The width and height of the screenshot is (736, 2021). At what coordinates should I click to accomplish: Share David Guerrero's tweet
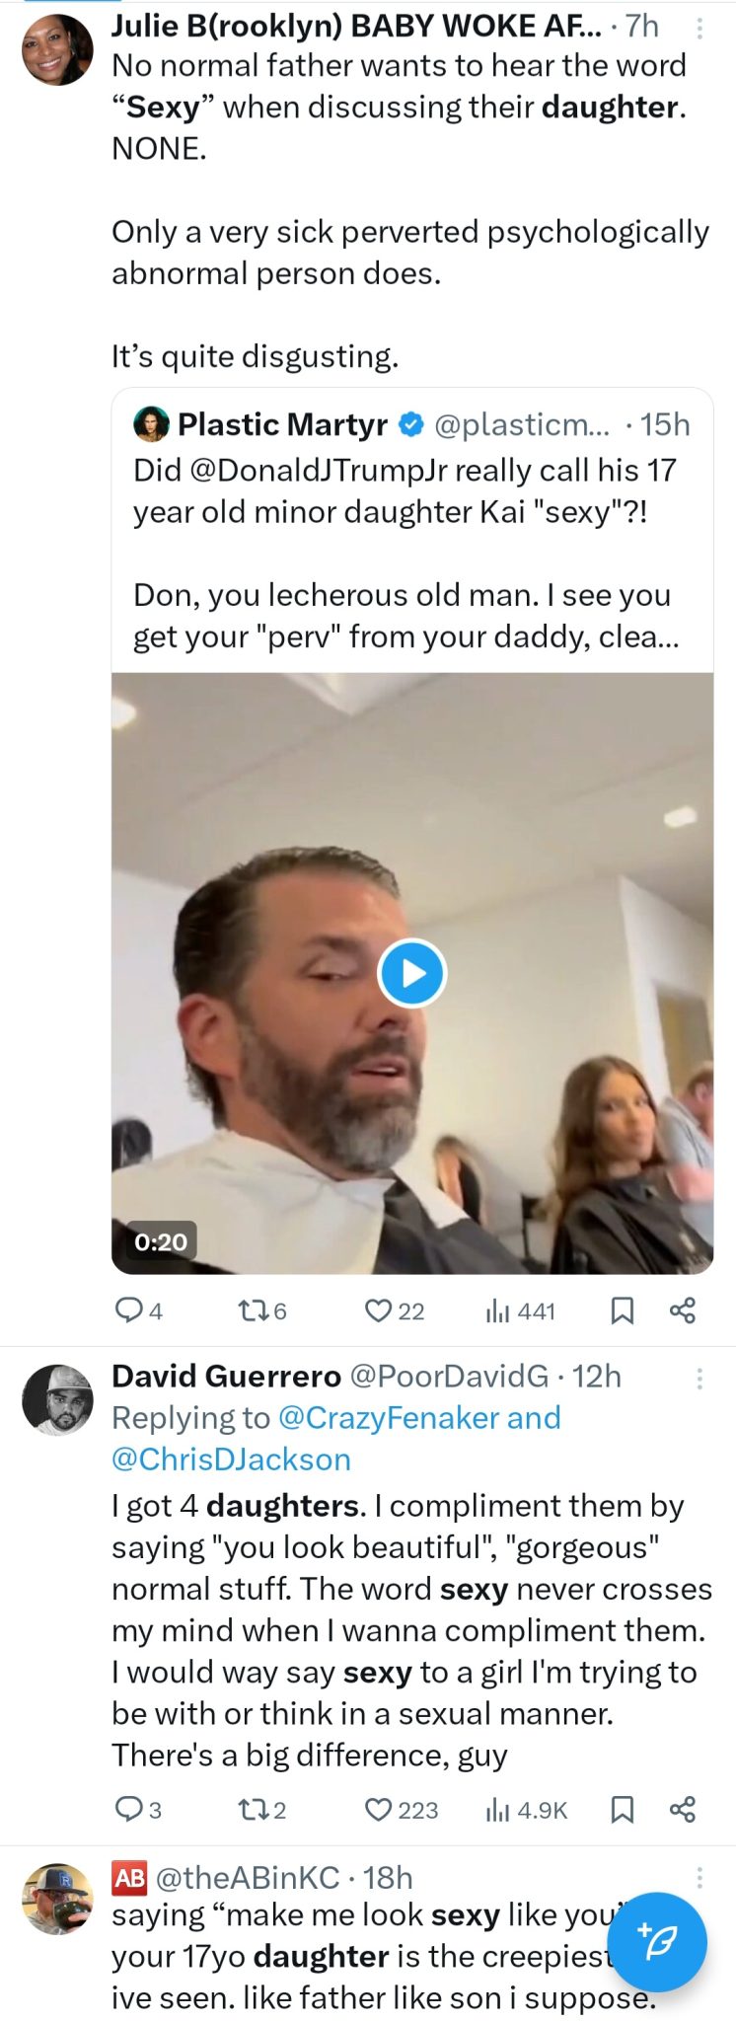683,1809
